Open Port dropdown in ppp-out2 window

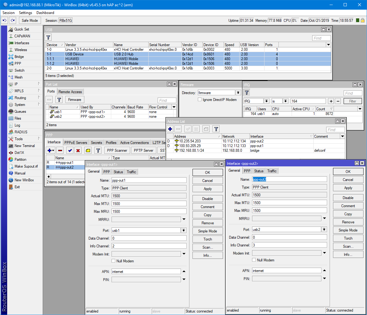coord(324,230)
